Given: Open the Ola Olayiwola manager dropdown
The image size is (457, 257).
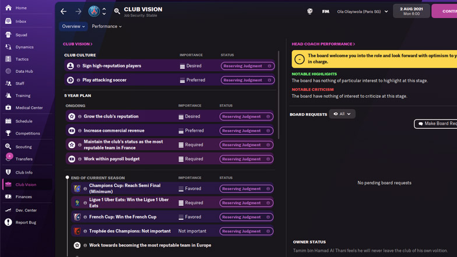Looking at the screenshot, I should click(x=363, y=12).
